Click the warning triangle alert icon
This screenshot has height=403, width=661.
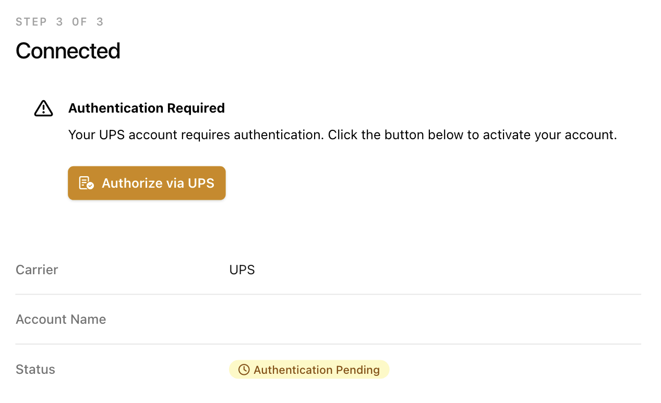(43, 108)
